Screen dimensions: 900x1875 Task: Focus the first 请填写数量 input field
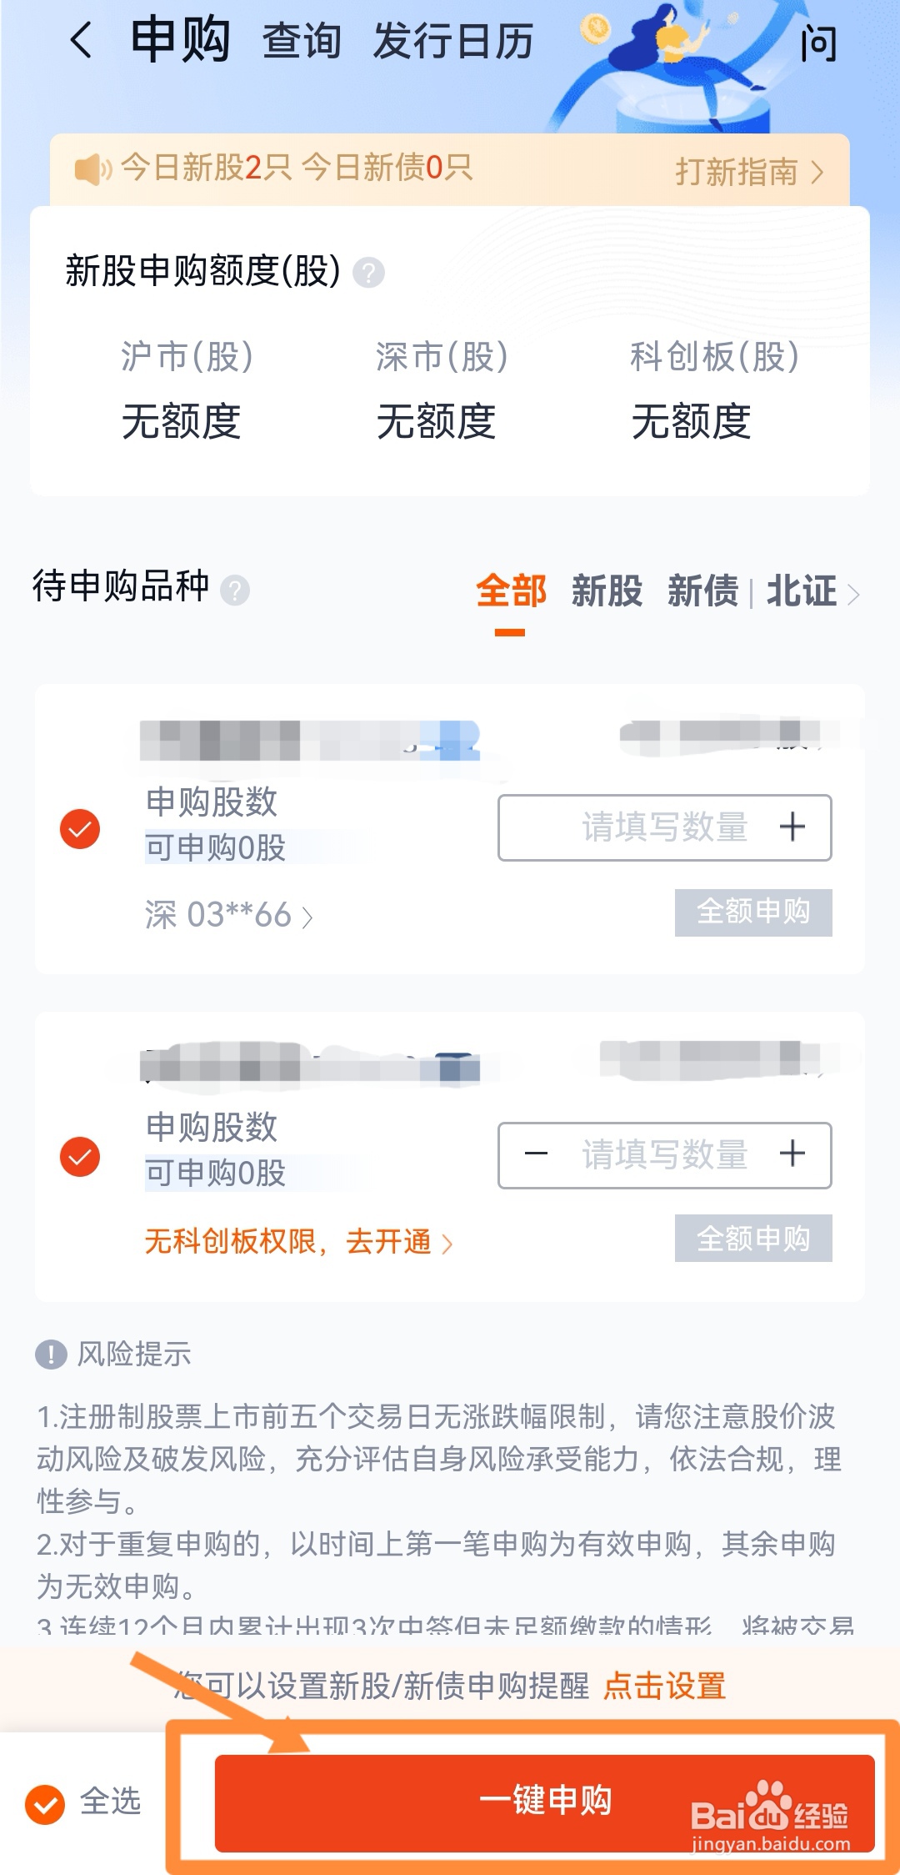[664, 827]
